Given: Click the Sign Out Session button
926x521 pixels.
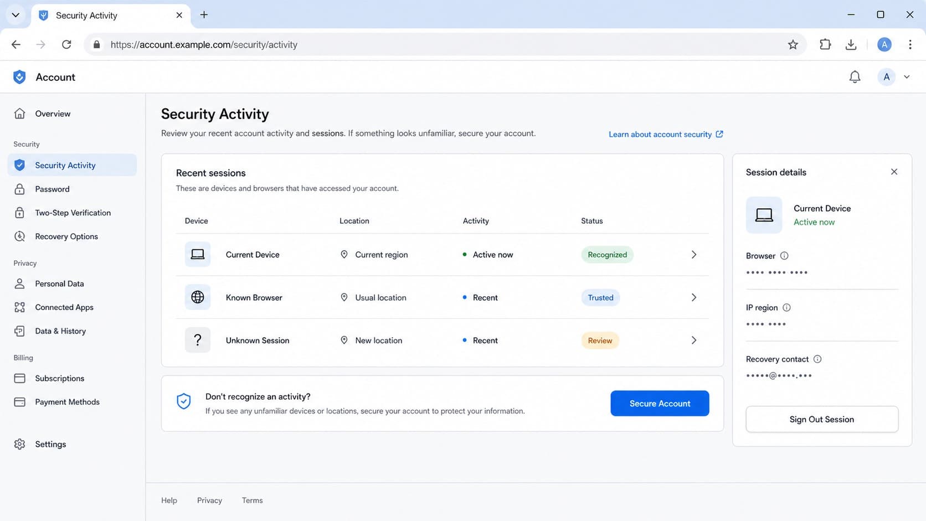Looking at the screenshot, I should coord(822,419).
